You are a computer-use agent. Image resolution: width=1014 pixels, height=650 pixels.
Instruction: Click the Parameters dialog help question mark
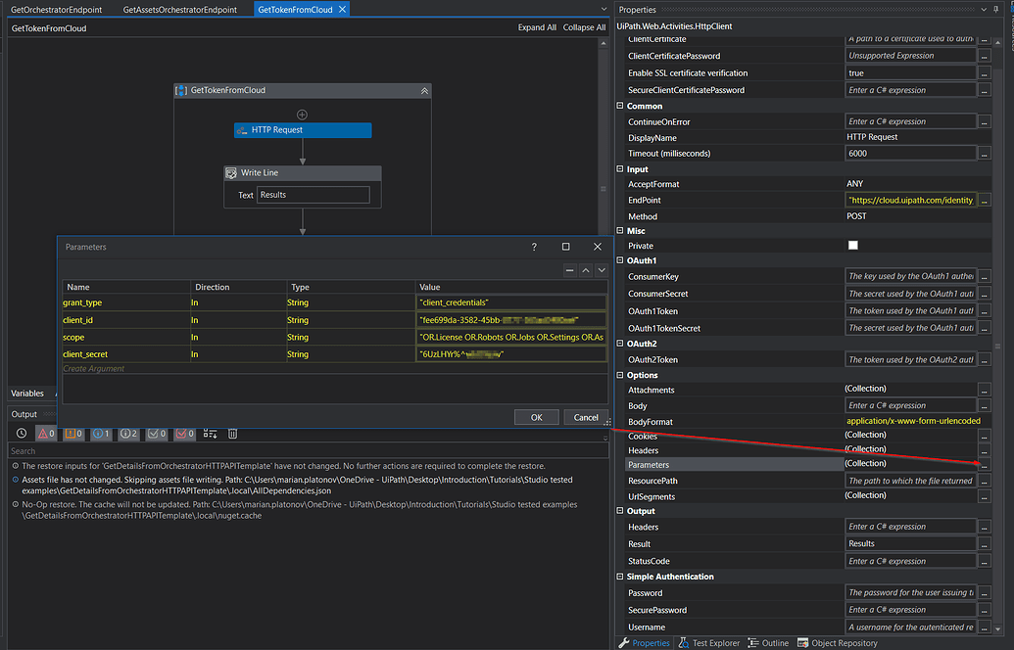click(534, 248)
